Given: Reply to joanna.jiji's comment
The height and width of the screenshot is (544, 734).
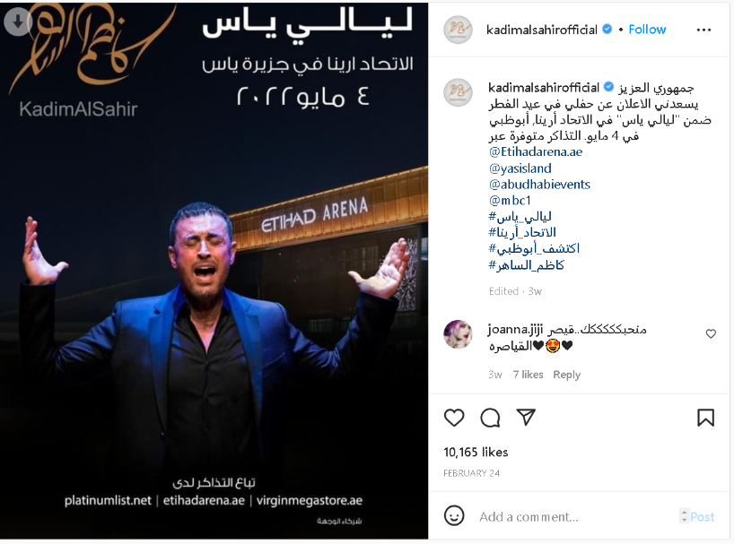Looking at the screenshot, I should pos(566,375).
